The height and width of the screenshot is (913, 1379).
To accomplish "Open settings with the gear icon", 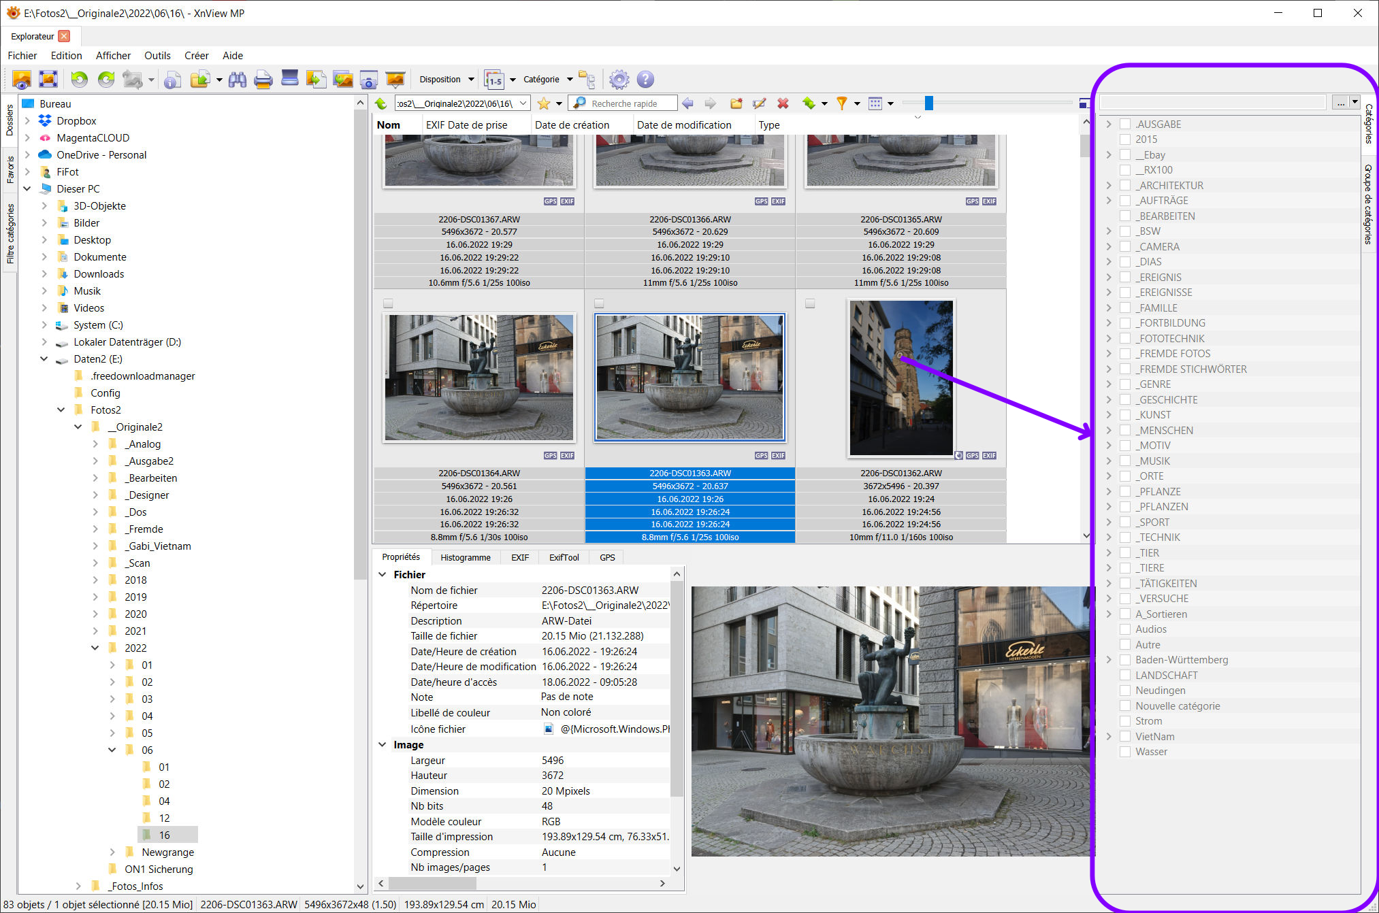I will pos(619,80).
